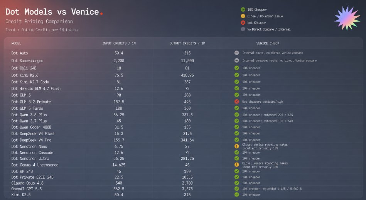Click the green check icon beside legend entry 10% Cheaper
The height and width of the screenshot is (200, 366).
coord(243,10)
